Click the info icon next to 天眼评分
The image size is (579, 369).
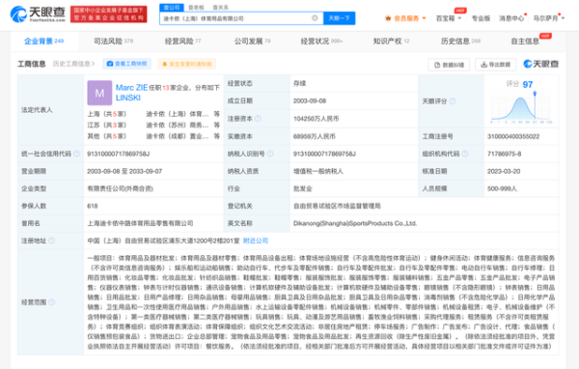(453, 101)
